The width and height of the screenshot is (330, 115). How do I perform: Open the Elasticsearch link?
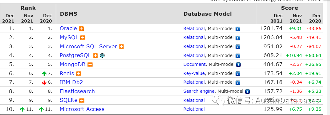click(77, 91)
